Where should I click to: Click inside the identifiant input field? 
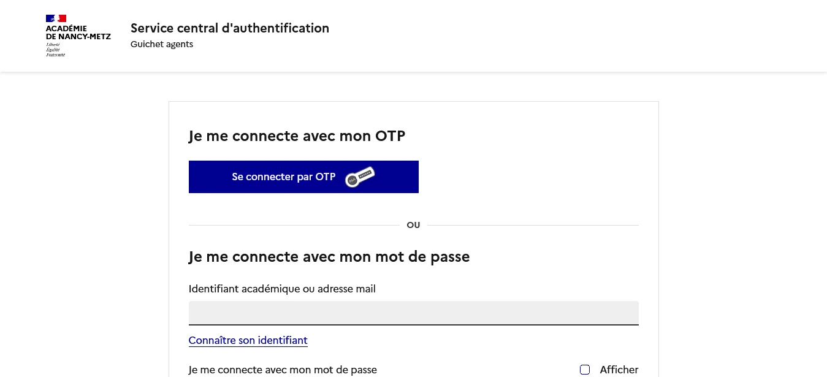413,313
